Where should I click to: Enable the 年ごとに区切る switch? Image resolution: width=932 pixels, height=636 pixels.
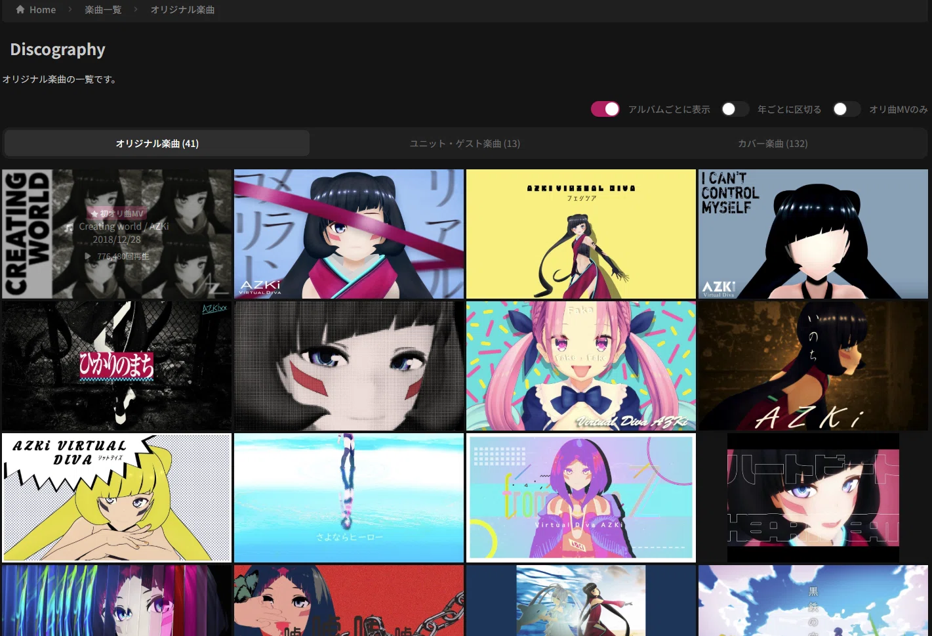point(735,109)
